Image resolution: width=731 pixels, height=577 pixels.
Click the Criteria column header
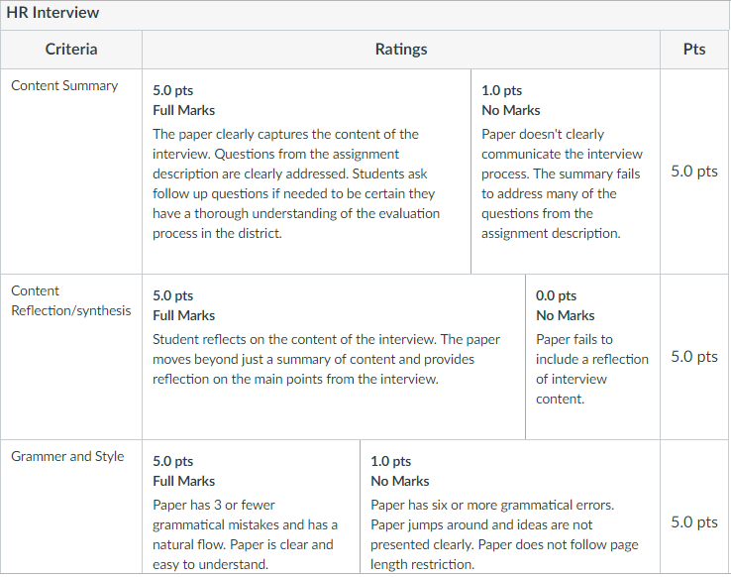click(x=71, y=49)
